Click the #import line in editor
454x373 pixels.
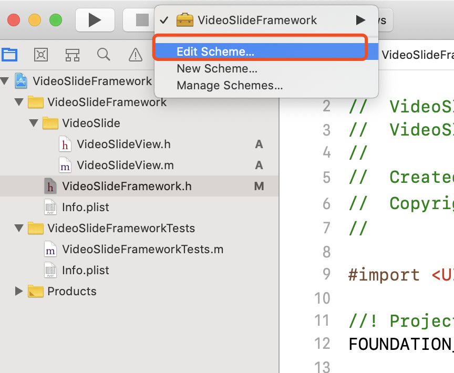(401, 274)
